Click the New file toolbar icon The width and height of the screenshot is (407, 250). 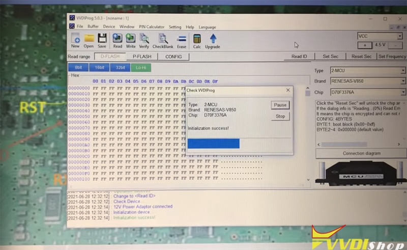pyautogui.click(x=75, y=41)
